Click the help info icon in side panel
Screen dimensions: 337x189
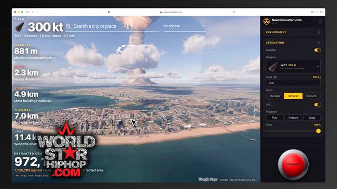click(320, 22)
